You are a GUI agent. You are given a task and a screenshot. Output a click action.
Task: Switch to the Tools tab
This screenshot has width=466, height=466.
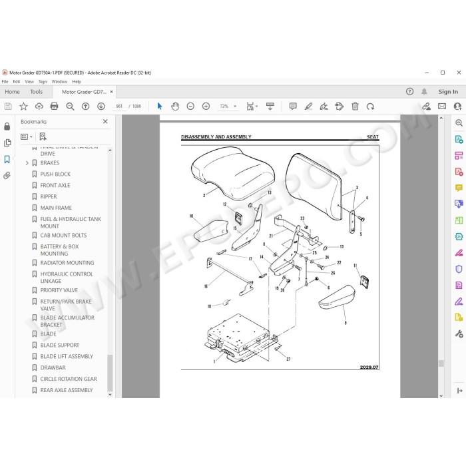tap(36, 92)
